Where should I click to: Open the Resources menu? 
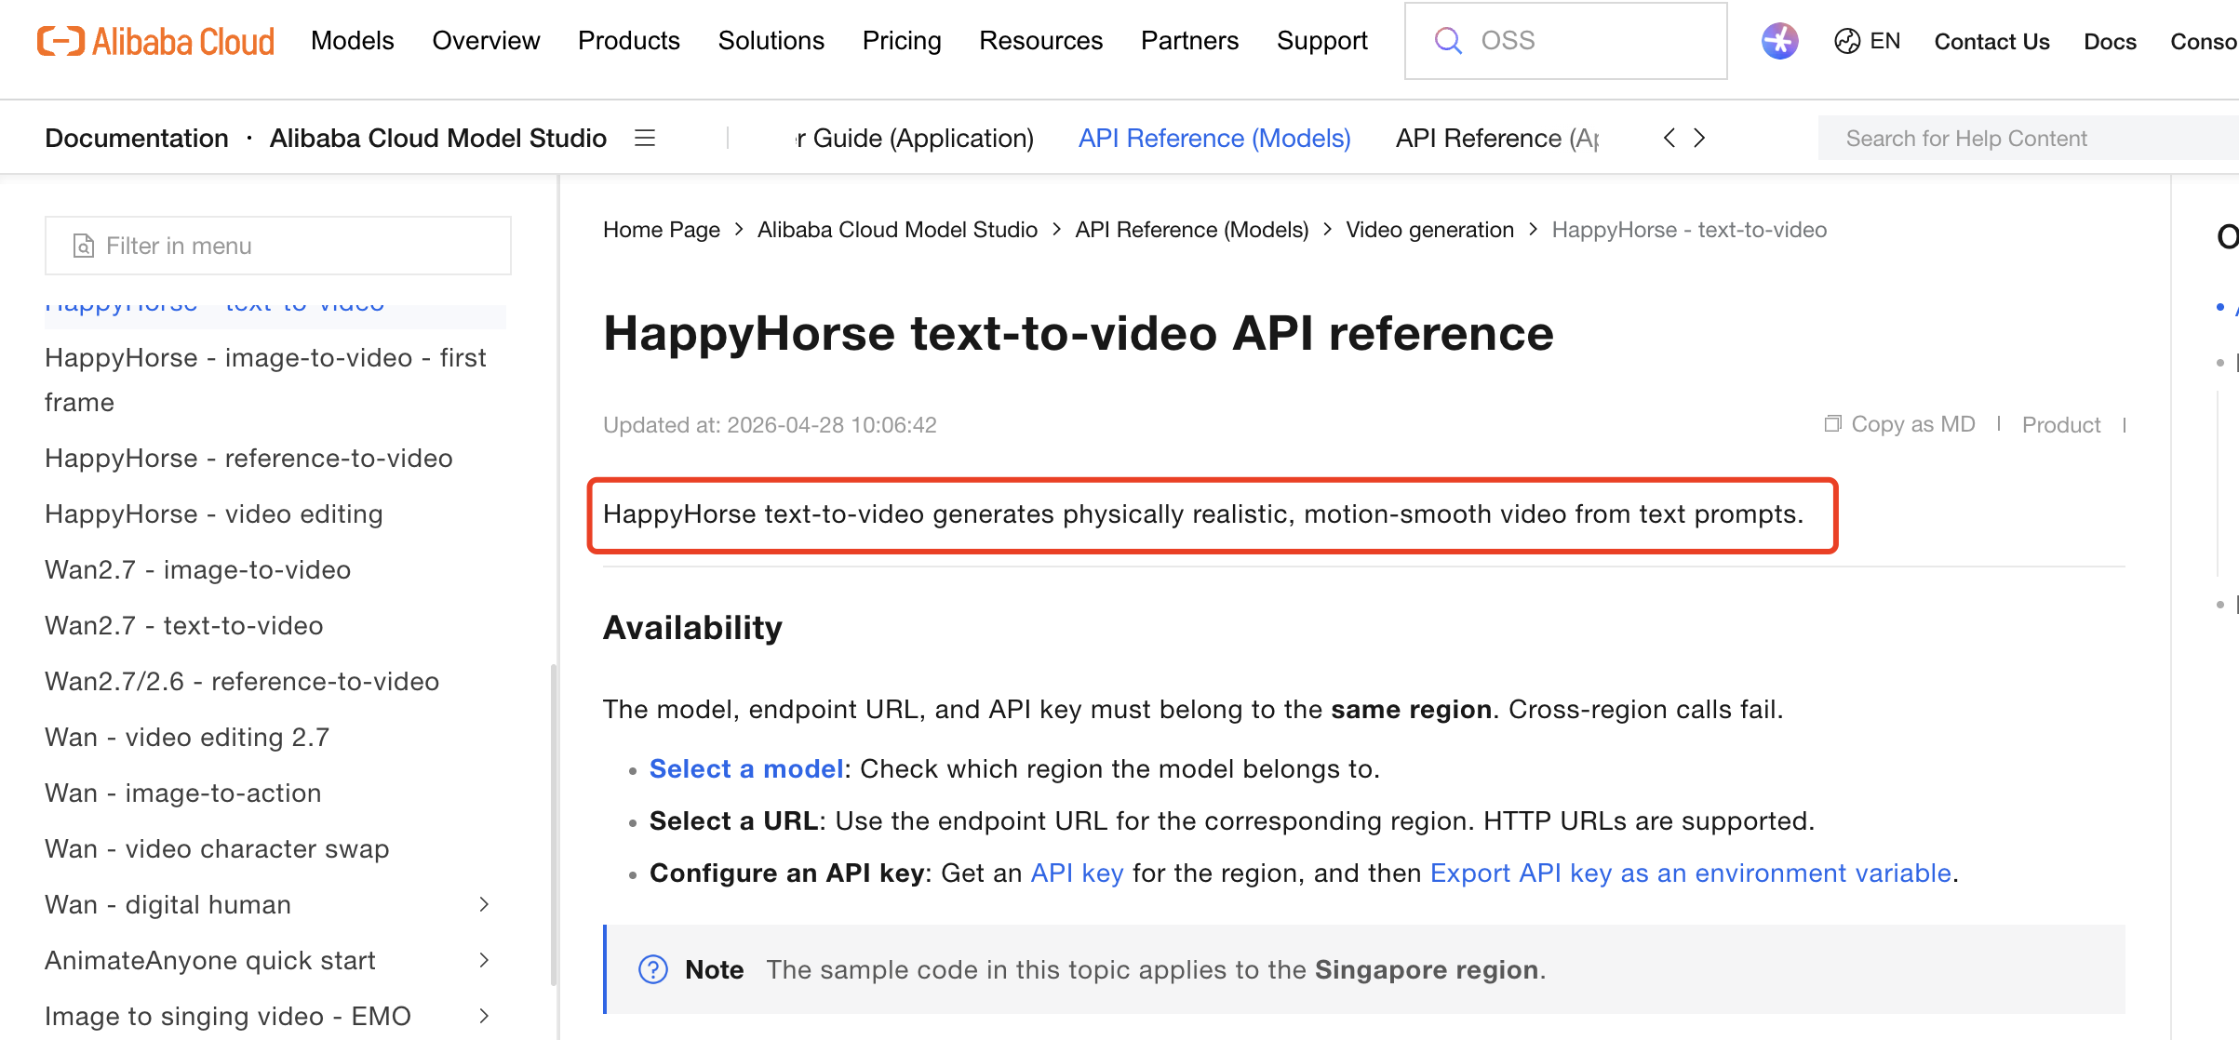(1041, 41)
